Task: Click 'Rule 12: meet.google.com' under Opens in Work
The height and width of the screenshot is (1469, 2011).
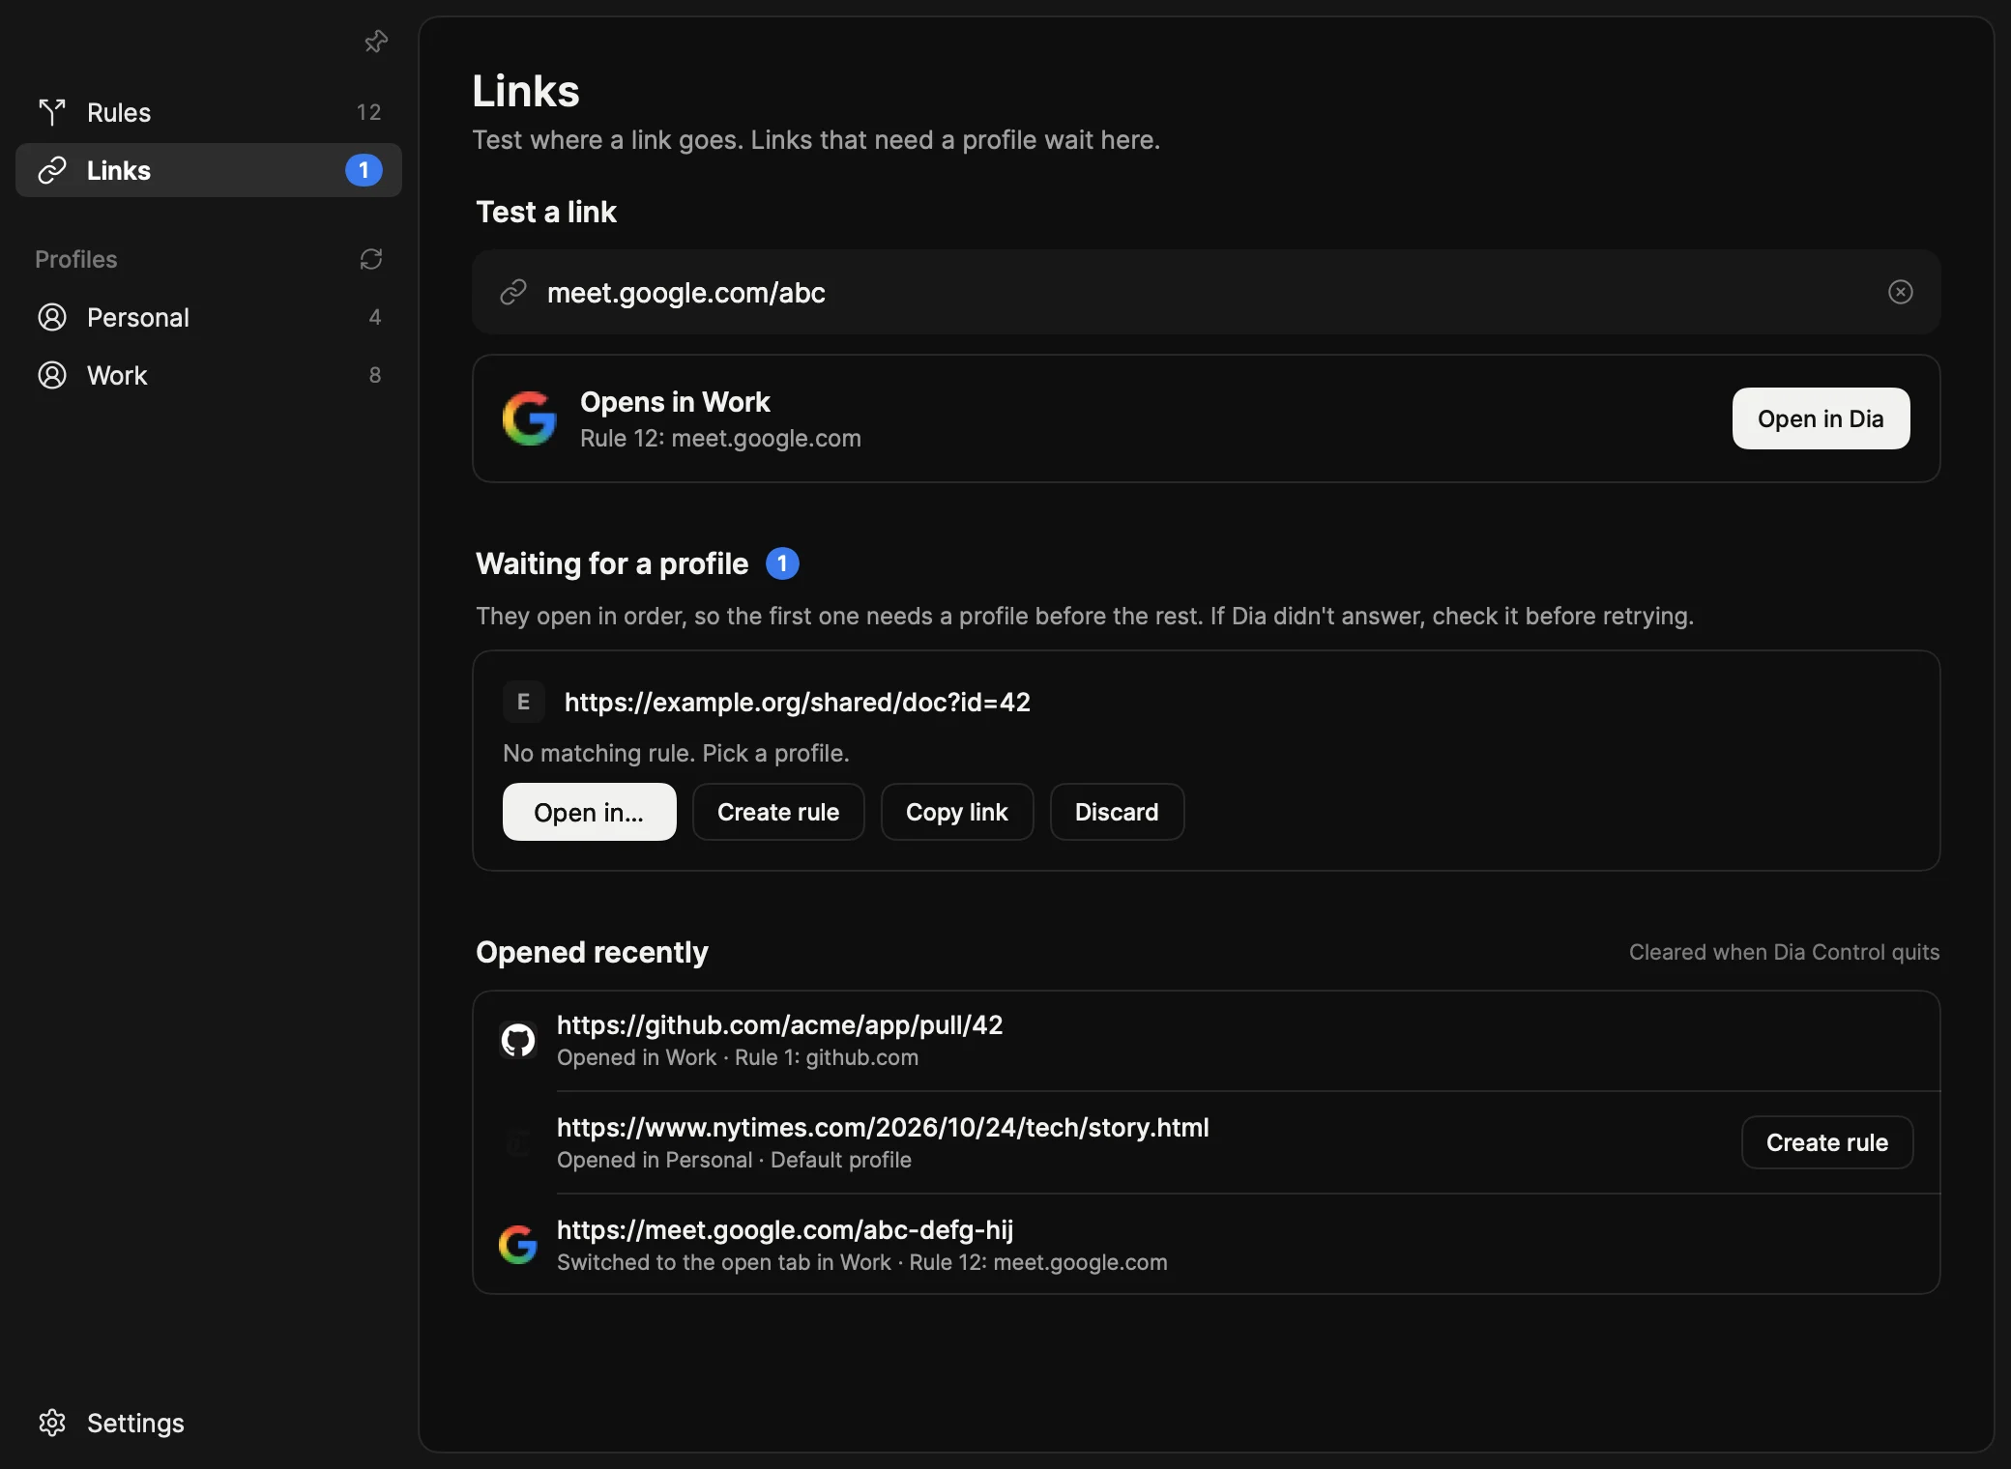Action: pyautogui.click(x=720, y=438)
